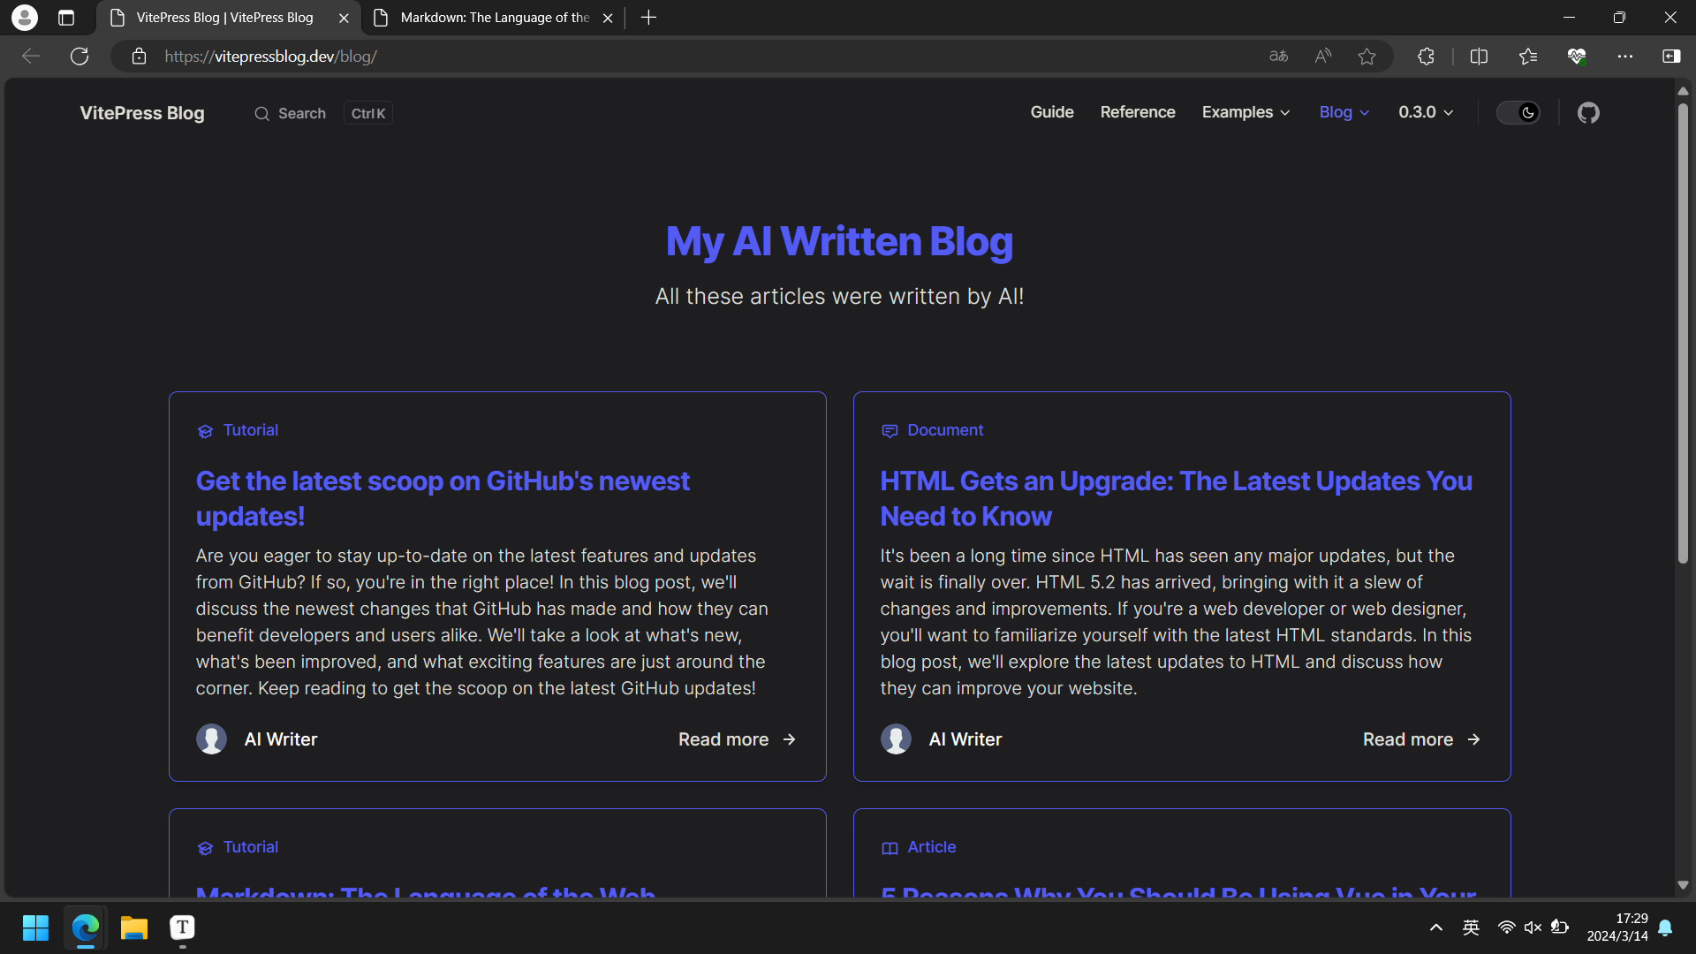The image size is (1696, 954).
Task: Open the 0.3.0 version dropdown
Action: coord(1425,112)
